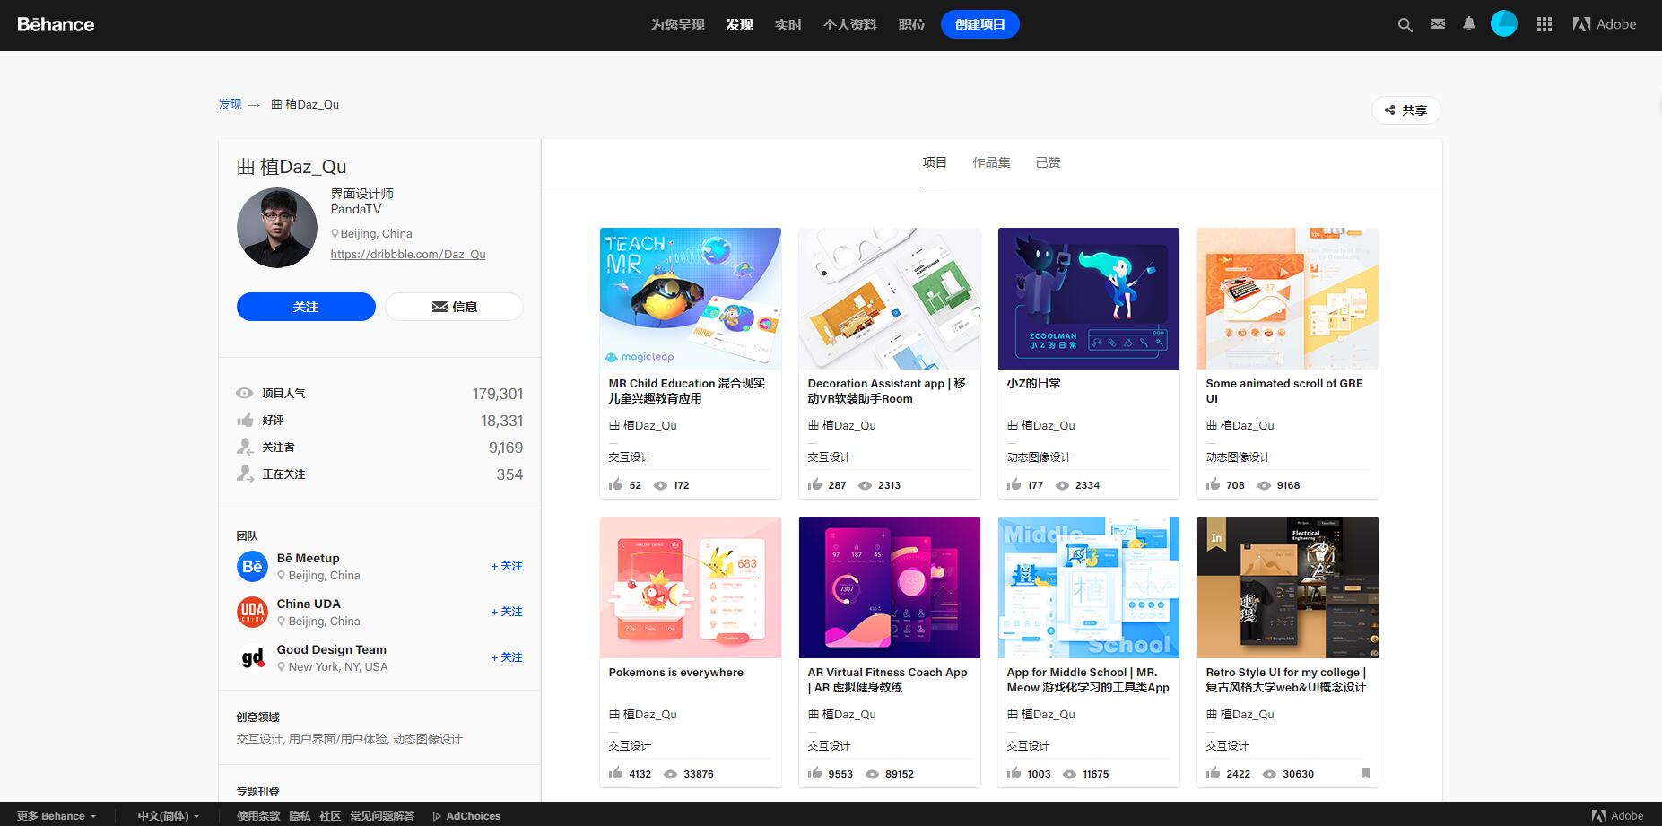The image size is (1662, 826).
Task: Click the AdChoices footer link
Action: tap(466, 816)
